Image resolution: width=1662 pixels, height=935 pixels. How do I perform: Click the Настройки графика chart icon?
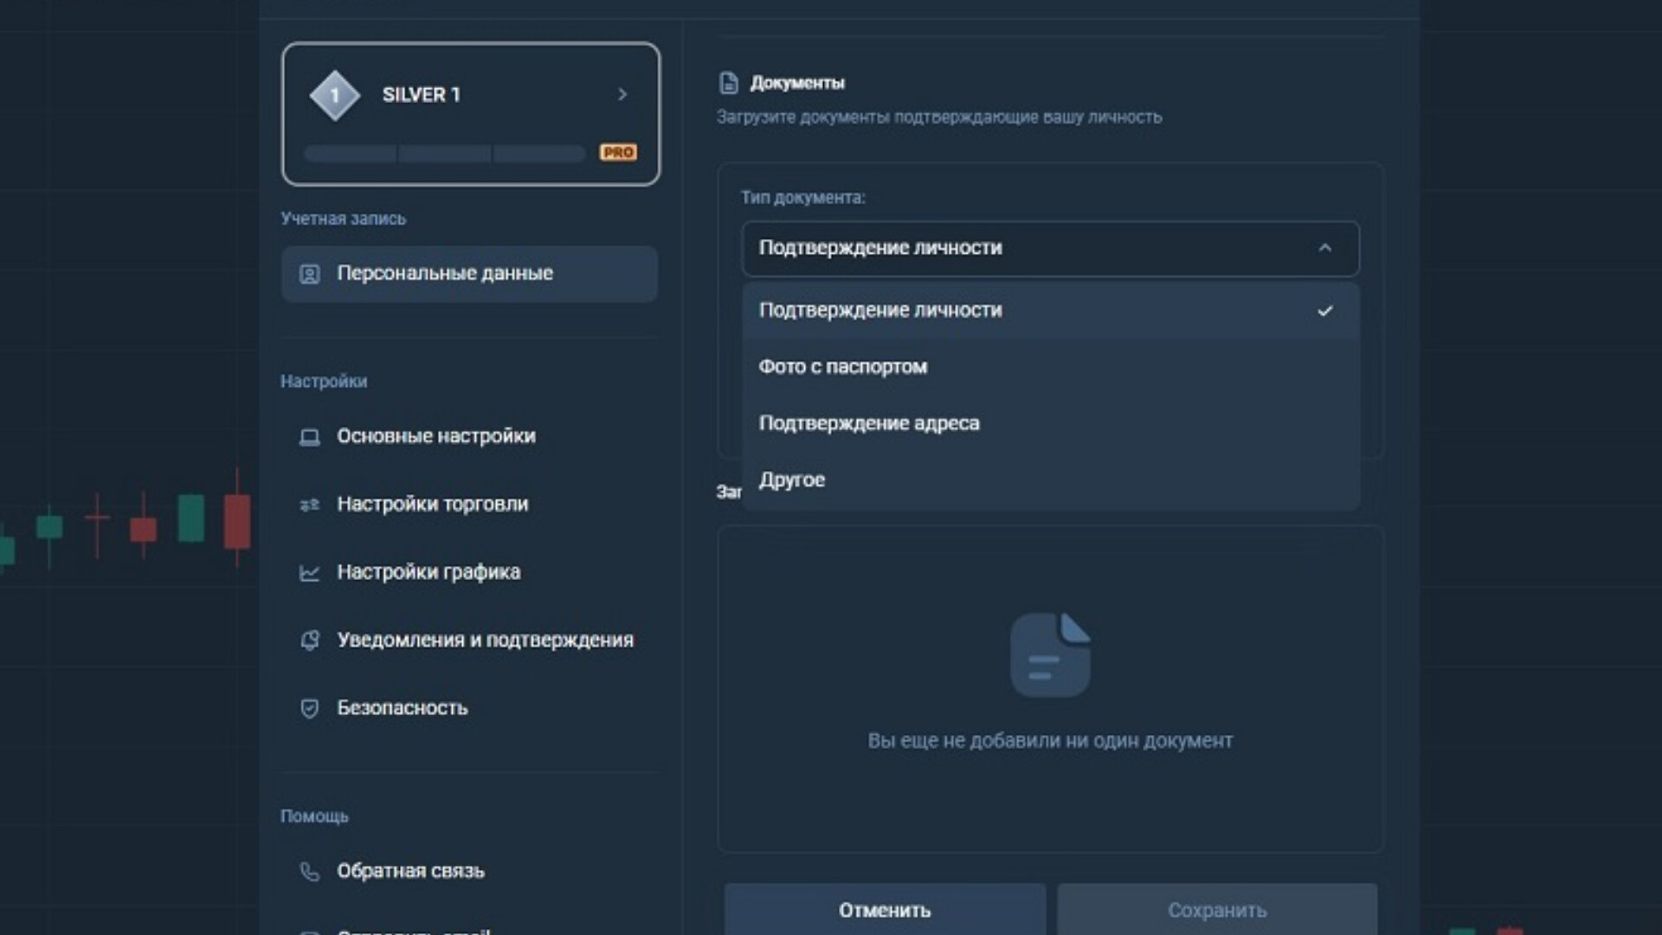309,572
